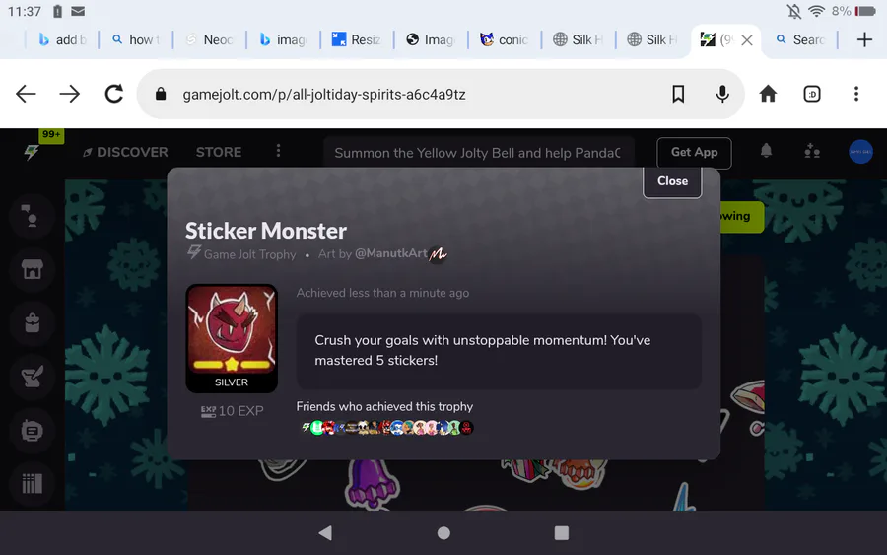Open the @ManutkArt artist profile link
This screenshot has height=555, width=887.
(x=391, y=254)
